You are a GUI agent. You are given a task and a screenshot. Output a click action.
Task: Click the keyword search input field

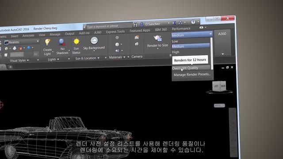coord(109,26)
